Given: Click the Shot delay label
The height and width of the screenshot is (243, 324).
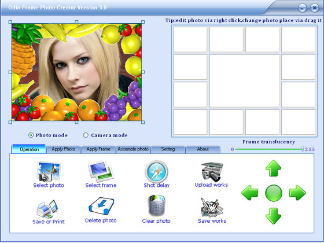Looking at the screenshot, I should point(157,185).
